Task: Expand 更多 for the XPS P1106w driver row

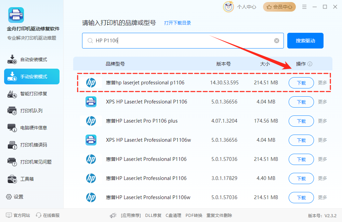Action: tap(322, 140)
